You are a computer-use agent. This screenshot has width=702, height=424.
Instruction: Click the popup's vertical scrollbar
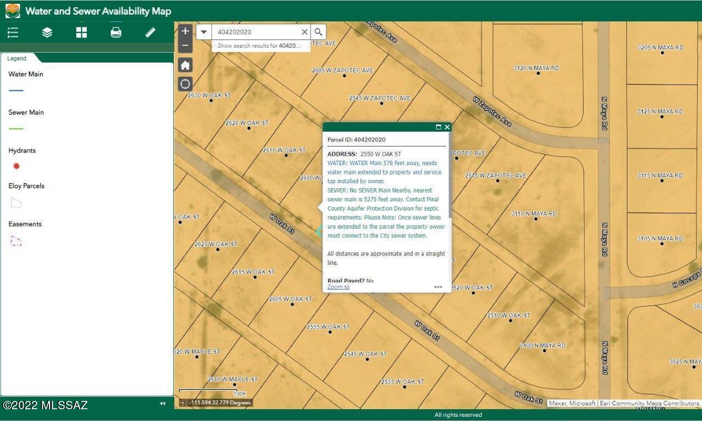[450, 176]
